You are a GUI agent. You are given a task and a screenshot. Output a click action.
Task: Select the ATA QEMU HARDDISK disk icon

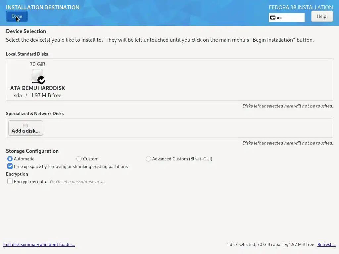point(38,76)
